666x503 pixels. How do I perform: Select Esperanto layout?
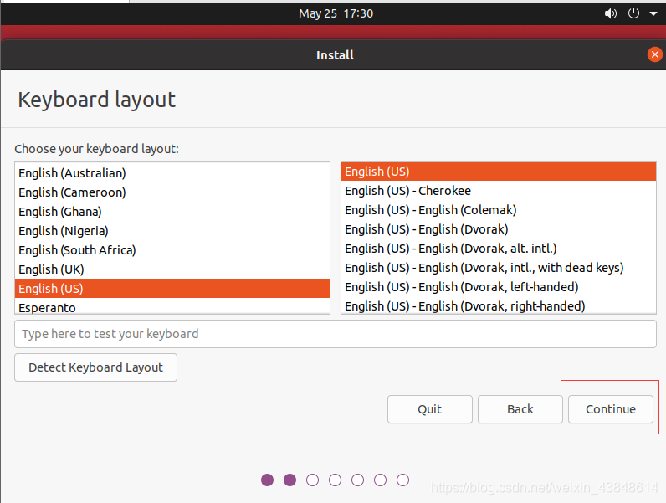(172, 306)
